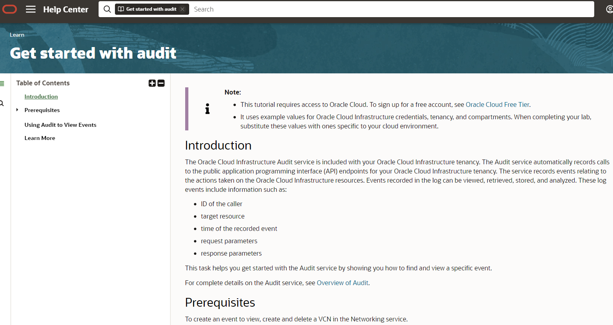Click the search magnifier icon
The width and height of the screenshot is (613, 325).
[x=107, y=9]
